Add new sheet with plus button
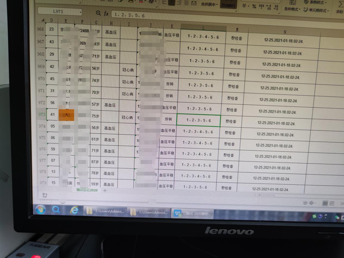This screenshot has width=344, height=258. click(105, 191)
